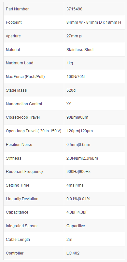
Task: Click the Part Number value 3715498
Action: [74, 9]
